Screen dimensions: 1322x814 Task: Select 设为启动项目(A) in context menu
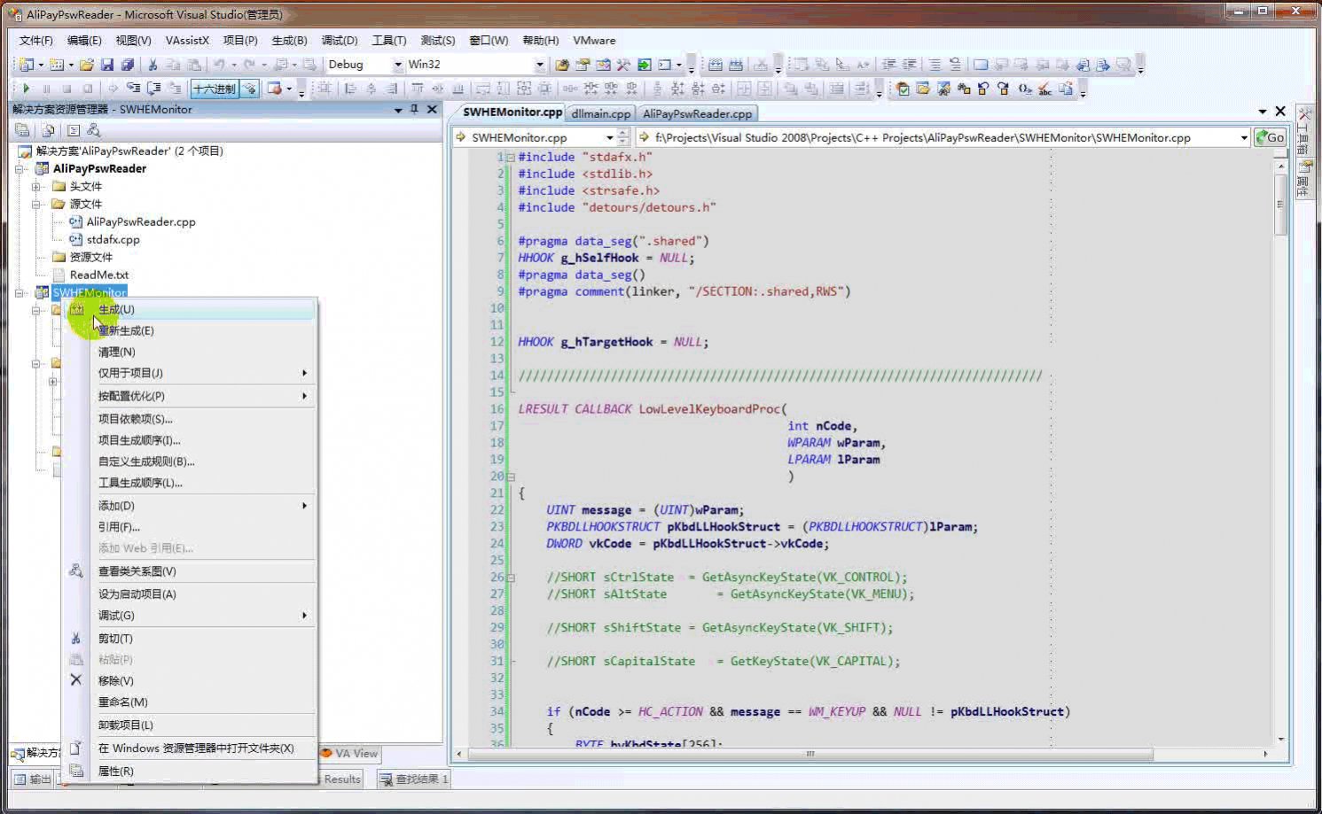tap(137, 593)
